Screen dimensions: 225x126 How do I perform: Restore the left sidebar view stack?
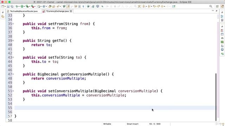click(3, 13)
